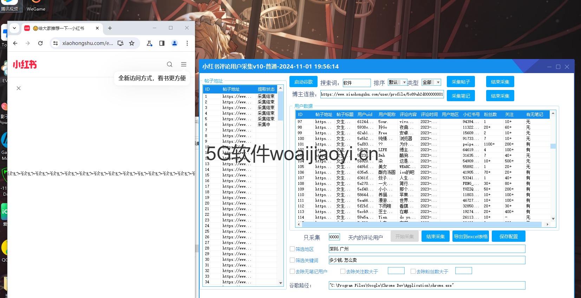This screenshot has height=298, width=581.
Task: Tick the 去除粉丝数大于 checkbox
Action: pos(413,271)
